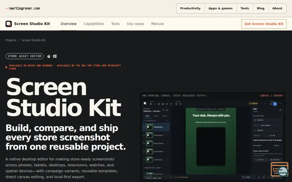Click the Apple platform icon
292x182 pixels.
tap(49, 56)
